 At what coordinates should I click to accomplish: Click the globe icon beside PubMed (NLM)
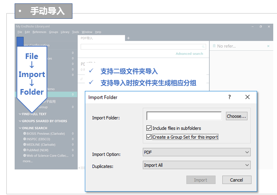pyautogui.click(x=24, y=150)
